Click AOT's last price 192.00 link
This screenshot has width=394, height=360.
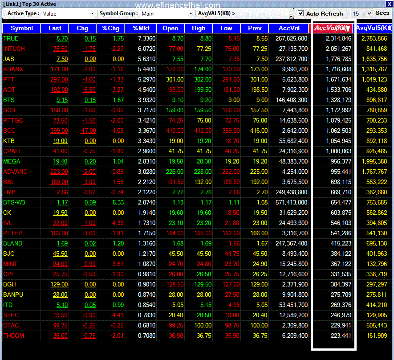(x=59, y=90)
